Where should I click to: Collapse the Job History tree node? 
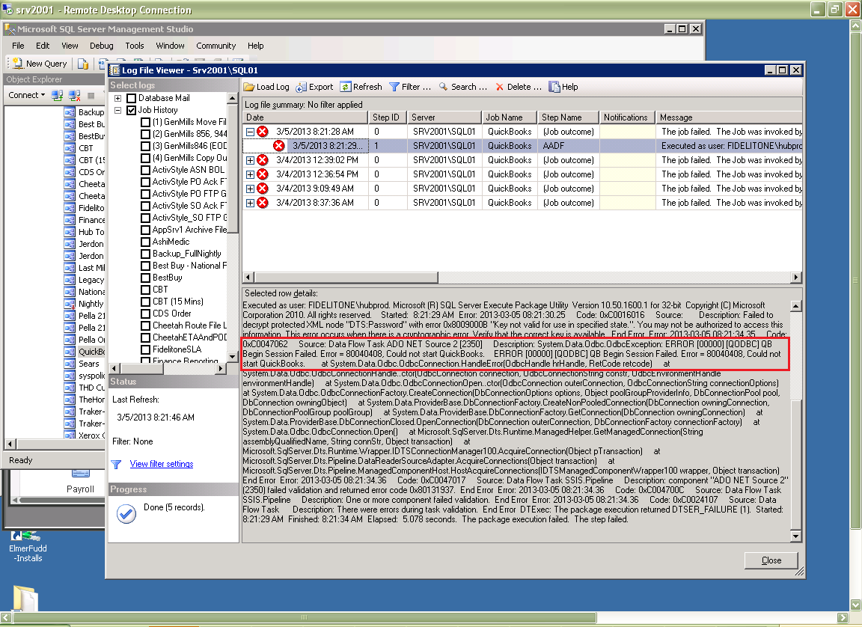pos(117,111)
